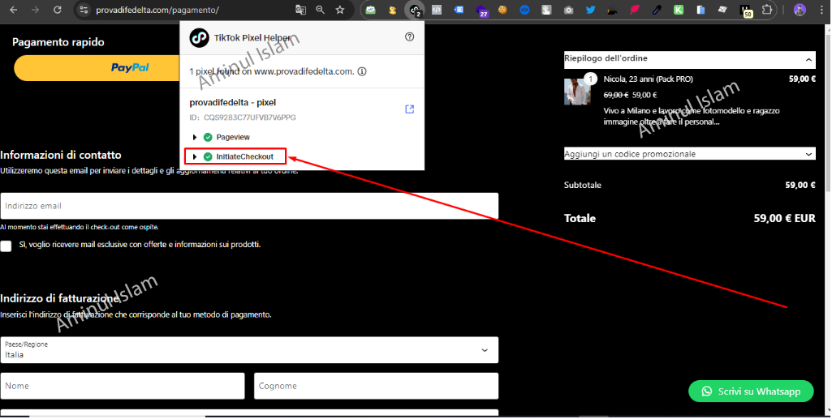Open pixel in new tab icon
The width and height of the screenshot is (832, 419).
(409, 109)
